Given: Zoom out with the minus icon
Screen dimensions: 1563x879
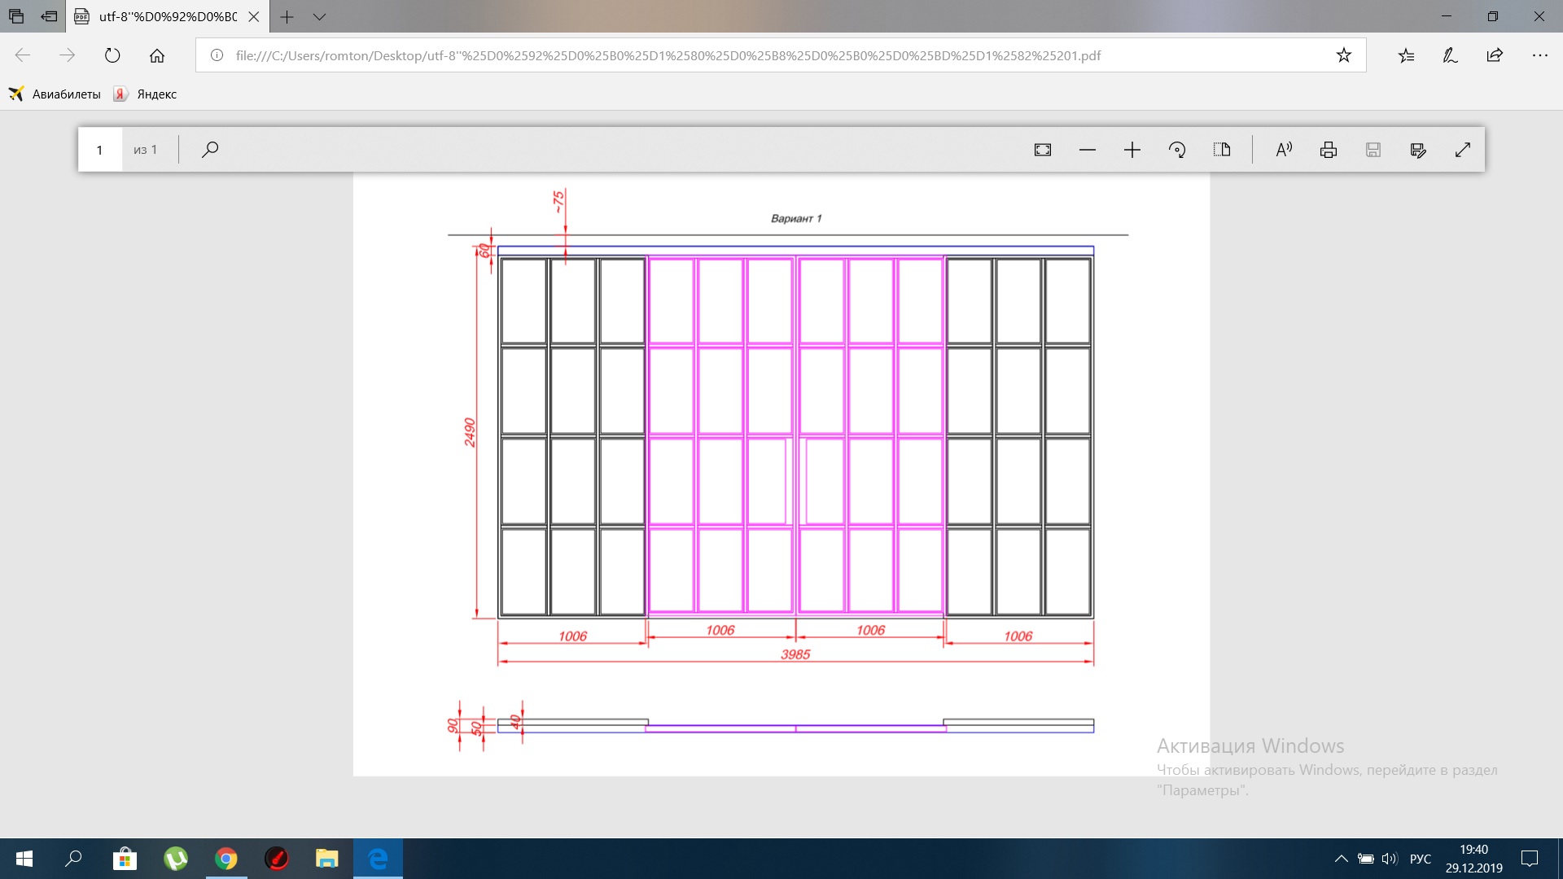Looking at the screenshot, I should coord(1088,150).
